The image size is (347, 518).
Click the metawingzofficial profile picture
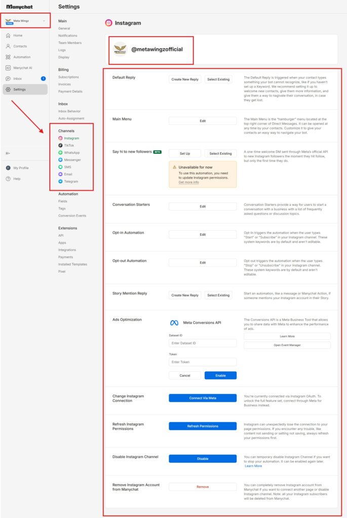[120, 50]
